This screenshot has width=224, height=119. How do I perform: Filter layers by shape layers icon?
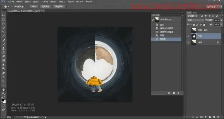[213, 16]
